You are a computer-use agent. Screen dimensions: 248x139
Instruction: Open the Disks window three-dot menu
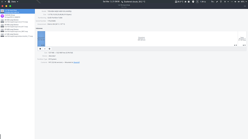click(245, 6)
